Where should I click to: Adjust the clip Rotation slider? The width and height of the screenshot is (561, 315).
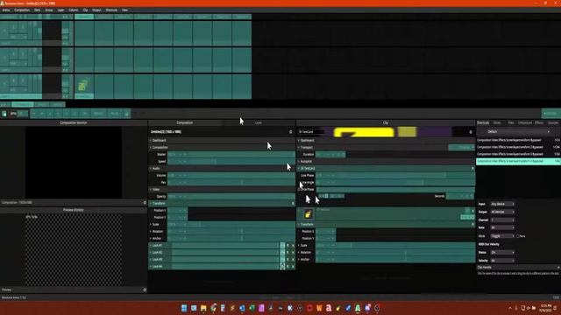[x=395, y=253]
